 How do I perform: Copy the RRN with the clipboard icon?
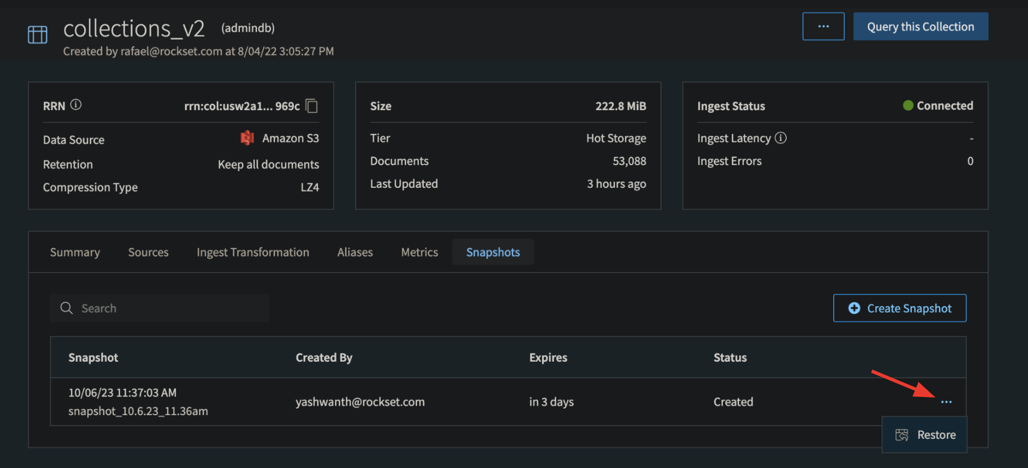click(312, 106)
